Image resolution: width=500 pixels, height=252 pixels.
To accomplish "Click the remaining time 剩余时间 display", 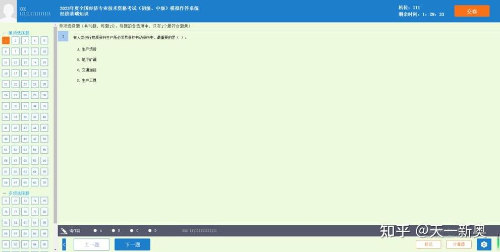I will (421, 14).
